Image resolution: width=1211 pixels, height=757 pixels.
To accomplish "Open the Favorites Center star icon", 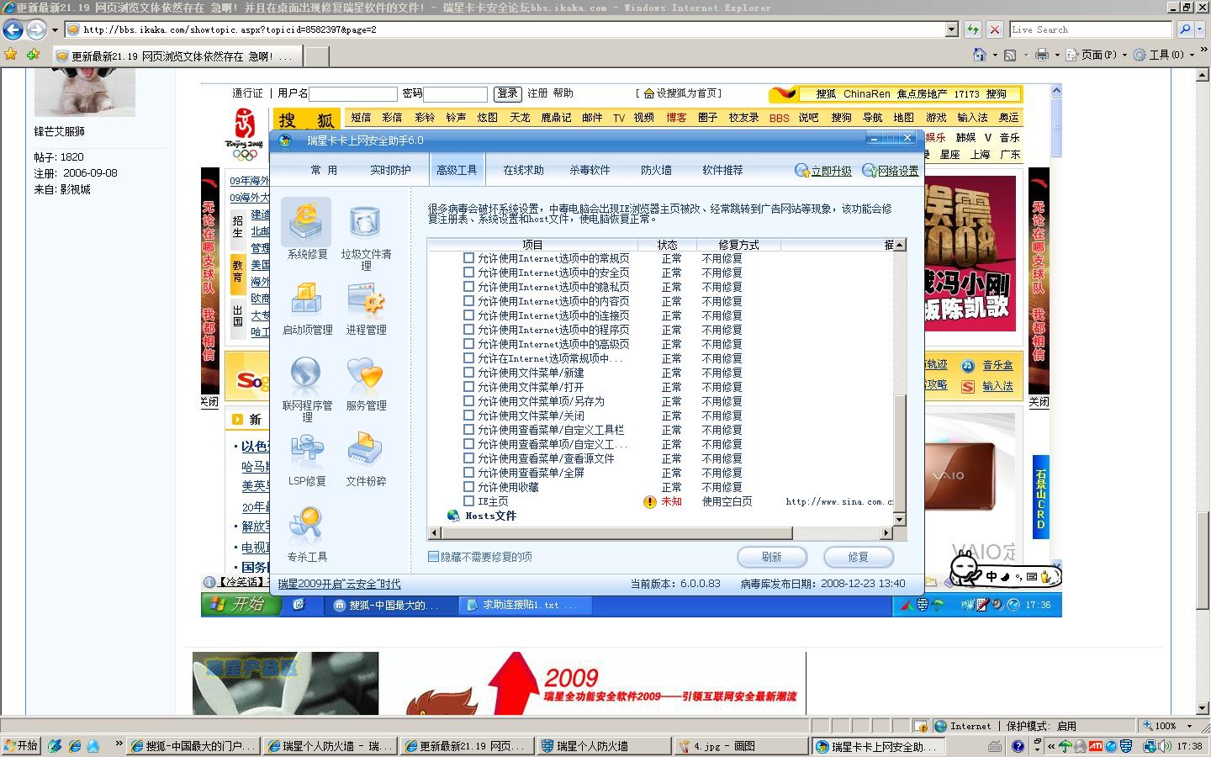I will 11,55.
